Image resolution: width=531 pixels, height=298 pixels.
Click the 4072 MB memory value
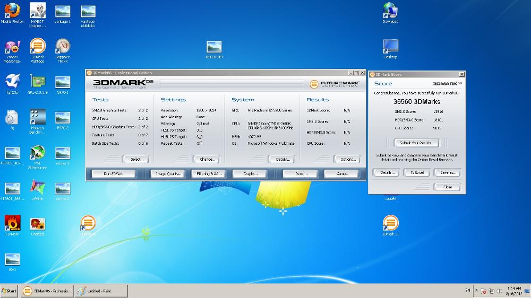(x=254, y=137)
